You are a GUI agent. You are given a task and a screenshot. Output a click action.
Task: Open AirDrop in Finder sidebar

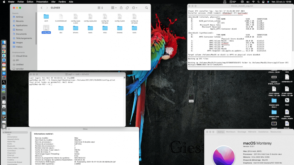coord(19,17)
